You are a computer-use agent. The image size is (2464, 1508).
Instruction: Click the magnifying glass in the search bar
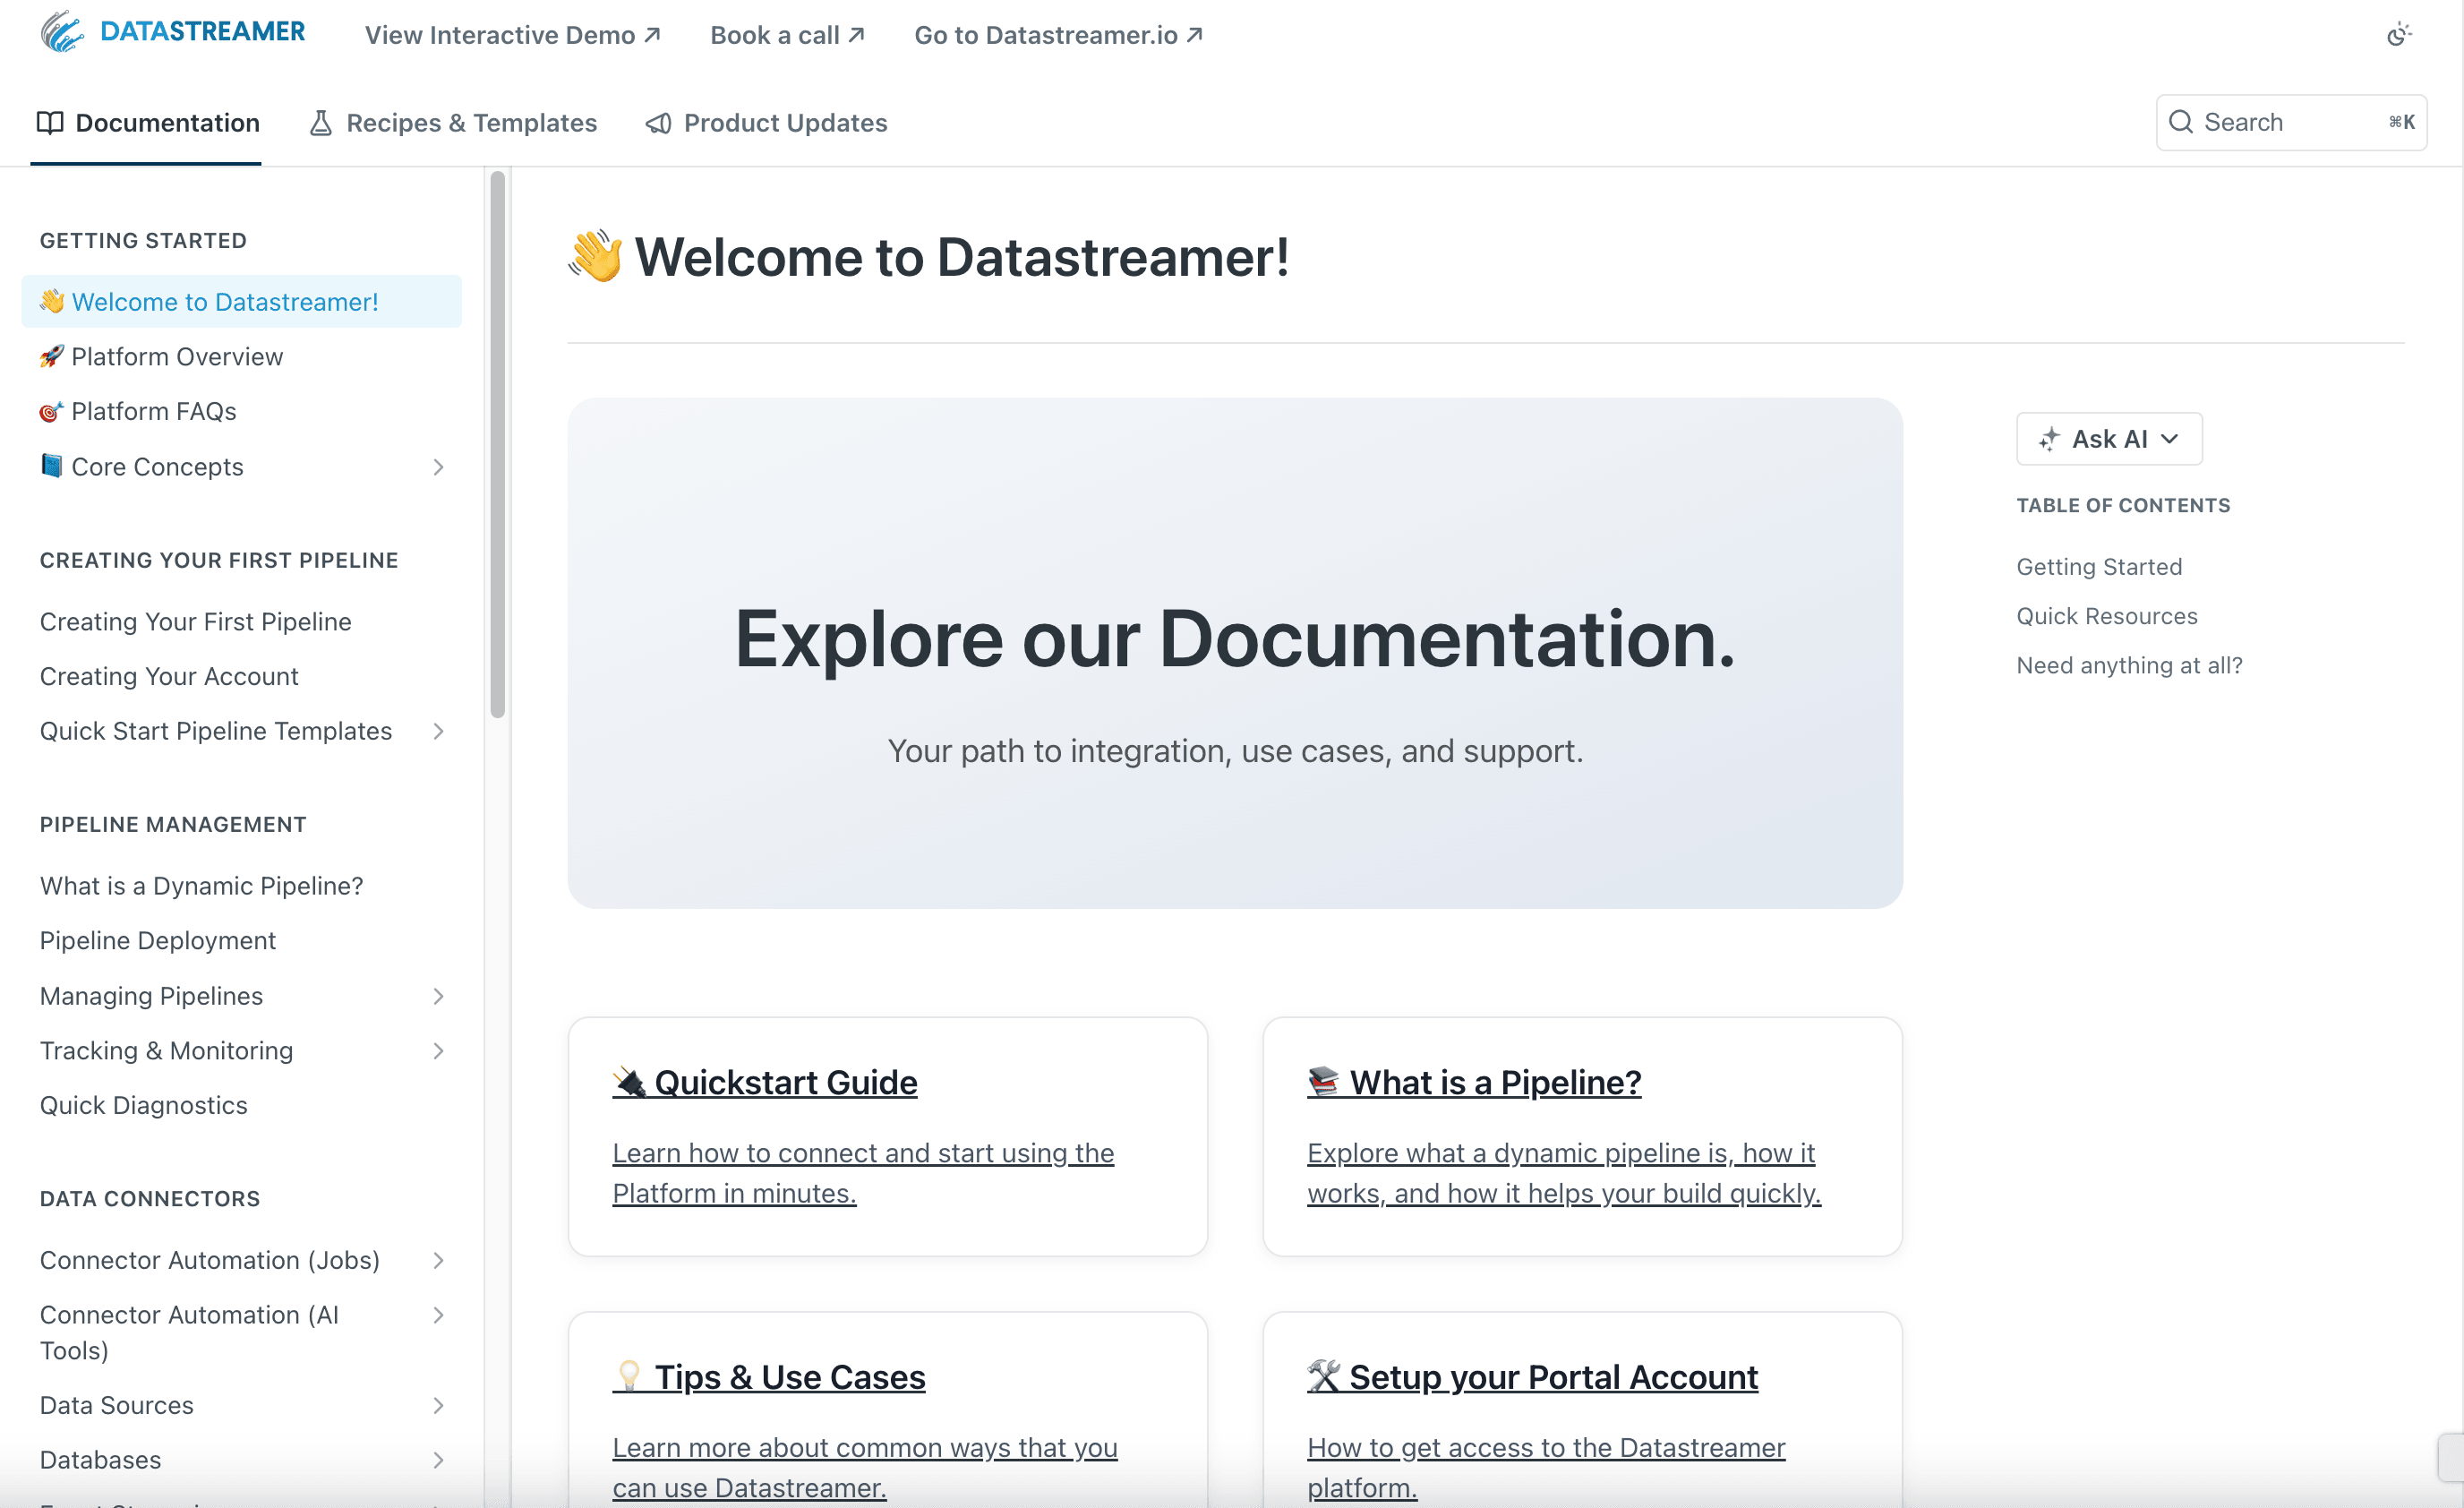click(x=2182, y=122)
